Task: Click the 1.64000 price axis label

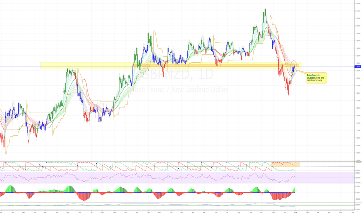Action: pyautogui.click(x=358, y=160)
